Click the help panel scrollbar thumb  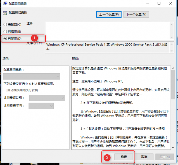point(173,85)
